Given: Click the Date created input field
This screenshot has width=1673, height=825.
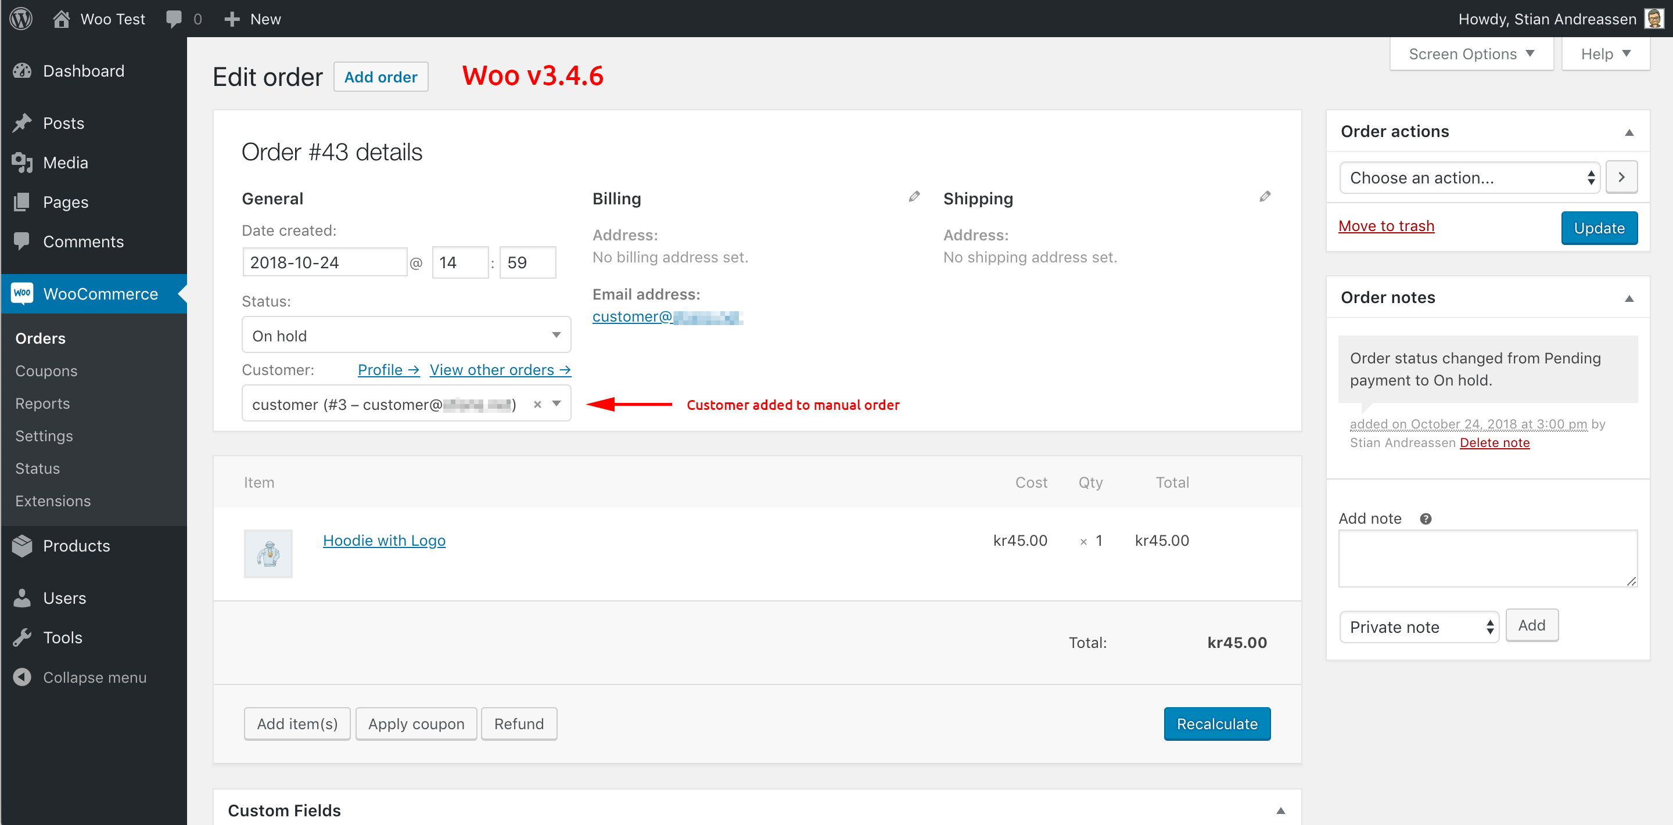Looking at the screenshot, I should [x=325, y=262].
